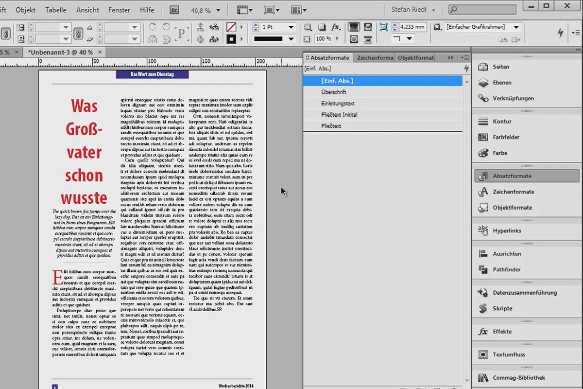
Task: Open the arrange documents dropdown
Action: coord(299,10)
